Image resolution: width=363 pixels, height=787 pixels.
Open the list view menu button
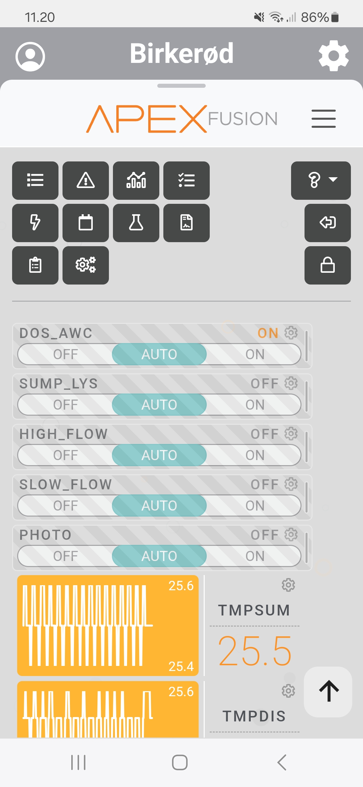35,180
